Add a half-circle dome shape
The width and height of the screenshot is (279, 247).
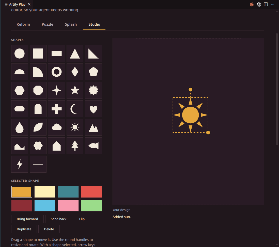[x=19, y=72]
